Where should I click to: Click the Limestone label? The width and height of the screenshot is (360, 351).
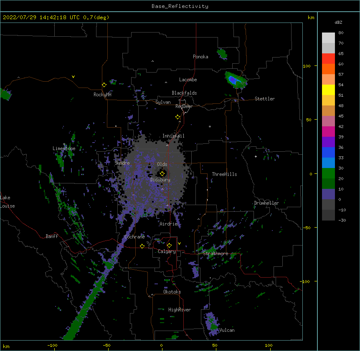[64, 148]
